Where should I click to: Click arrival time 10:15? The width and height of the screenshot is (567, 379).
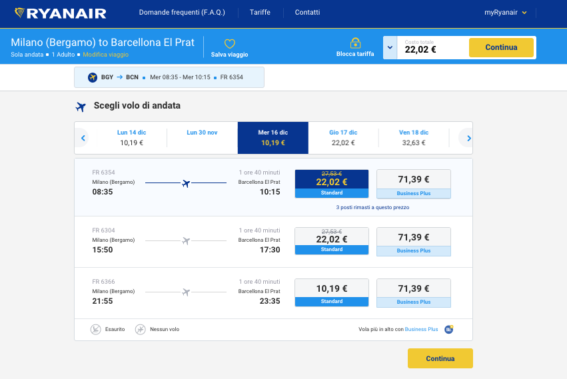(x=270, y=192)
